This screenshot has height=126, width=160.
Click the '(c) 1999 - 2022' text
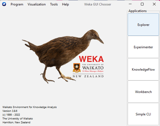pyautogui.click(x=11, y=115)
